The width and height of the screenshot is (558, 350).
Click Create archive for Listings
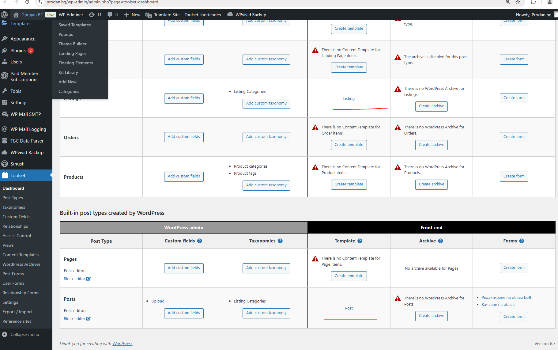click(x=432, y=106)
